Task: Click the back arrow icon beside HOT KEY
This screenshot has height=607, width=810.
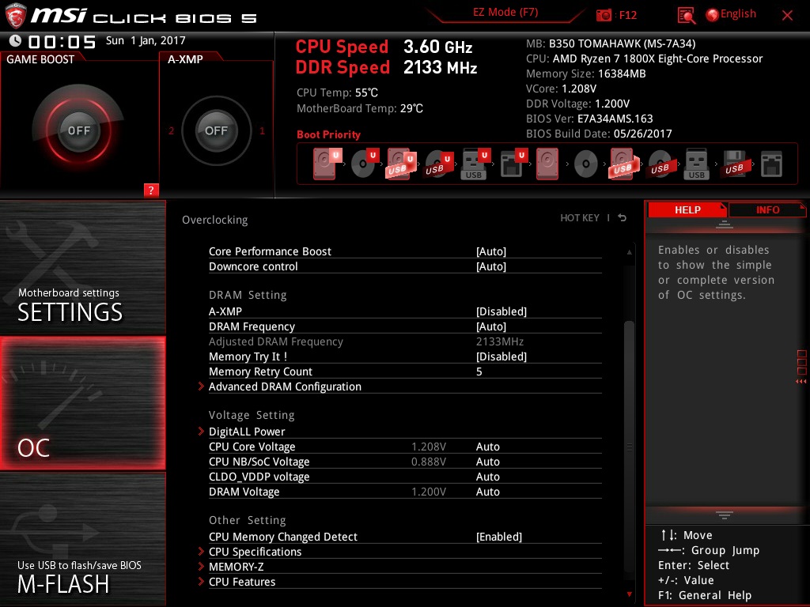Action: pyautogui.click(x=623, y=218)
